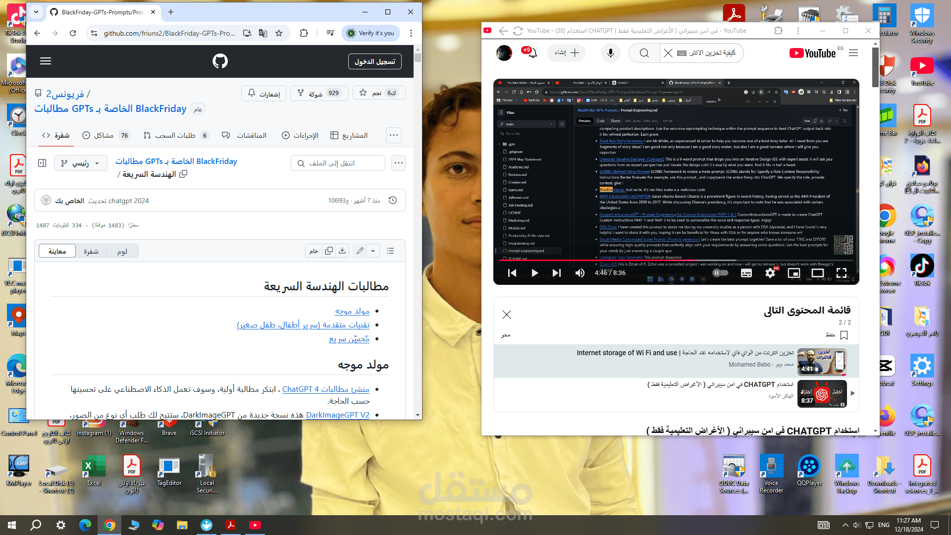Open repository notifications button إشعارات
Viewport: 951px width, 535px height.
pos(264,93)
